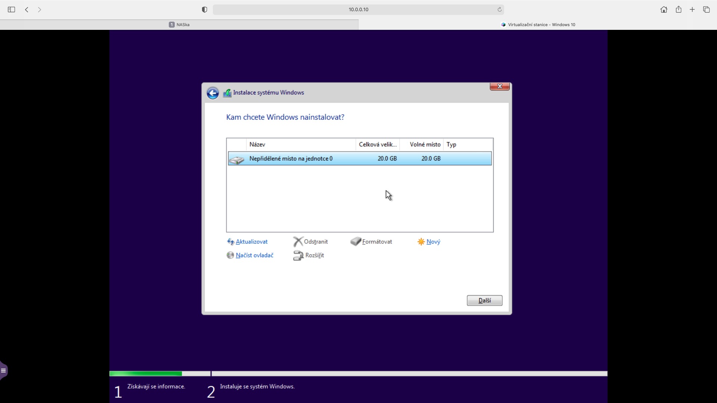Screen dimensions: 717x403
Task: Open Safari share menu
Action: [x=679, y=10]
